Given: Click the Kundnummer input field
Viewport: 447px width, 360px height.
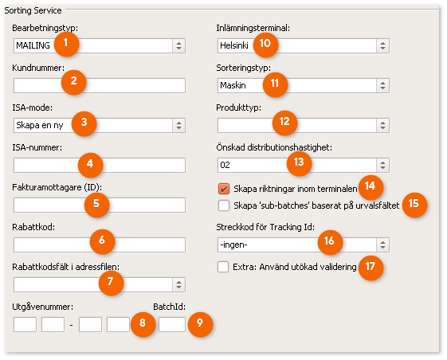Looking at the screenshot, I should pos(100,85).
